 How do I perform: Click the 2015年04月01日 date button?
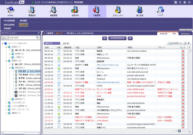[x=117, y=38]
